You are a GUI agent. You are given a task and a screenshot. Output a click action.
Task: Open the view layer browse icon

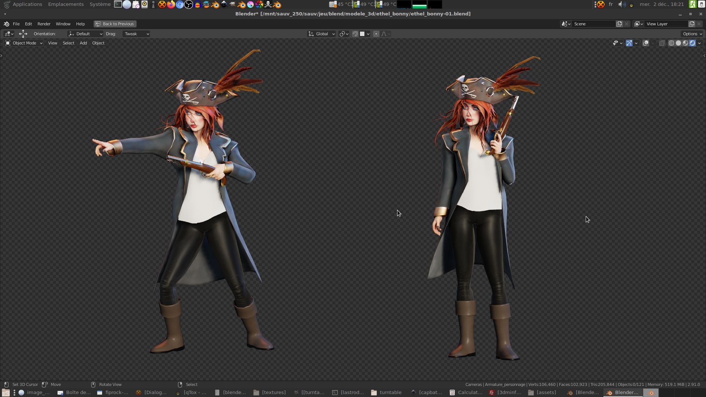[639, 24]
